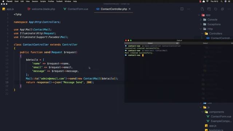Collapse the js folder

pos(201,107)
